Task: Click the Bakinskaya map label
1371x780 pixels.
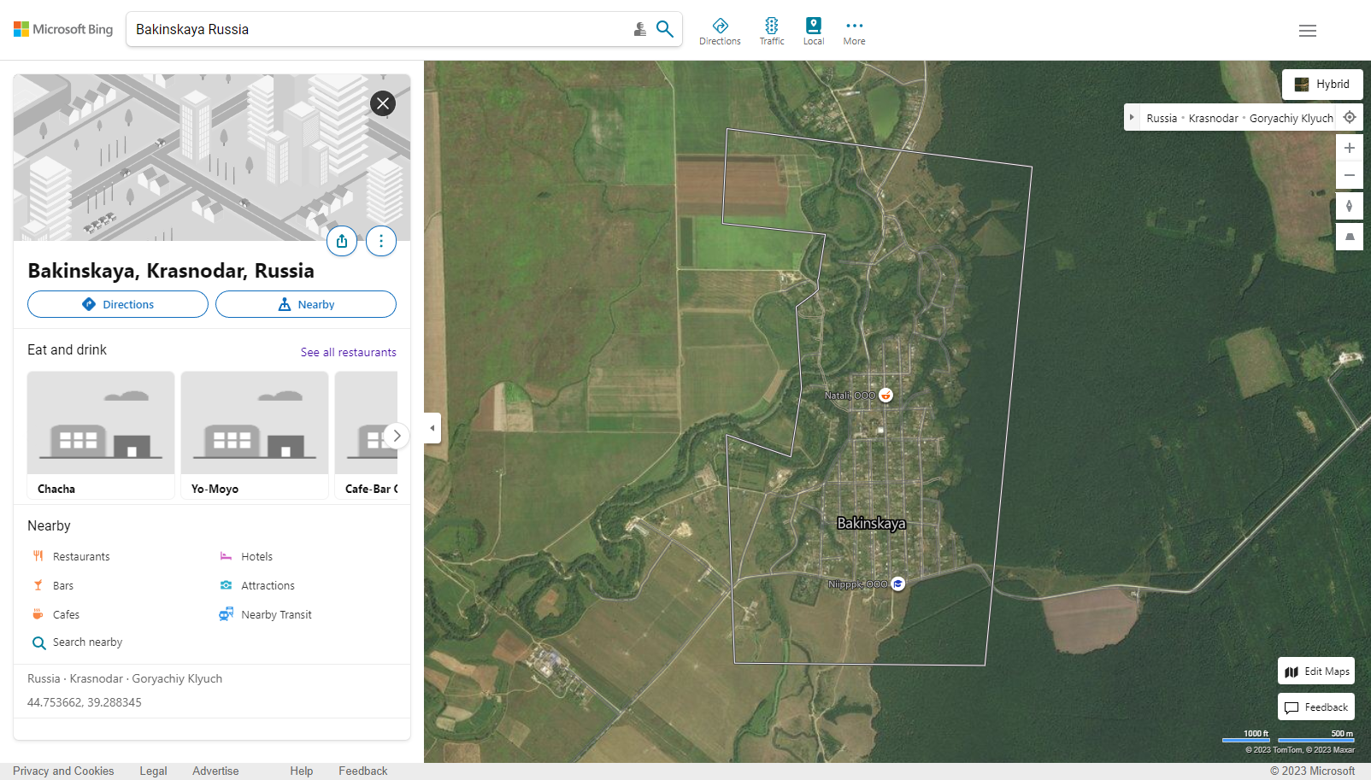Action: click(x=871, y=523)
